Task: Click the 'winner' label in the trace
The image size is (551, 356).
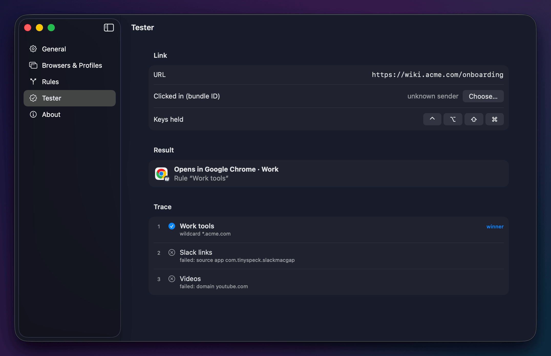Action: (x=495, y=227)
